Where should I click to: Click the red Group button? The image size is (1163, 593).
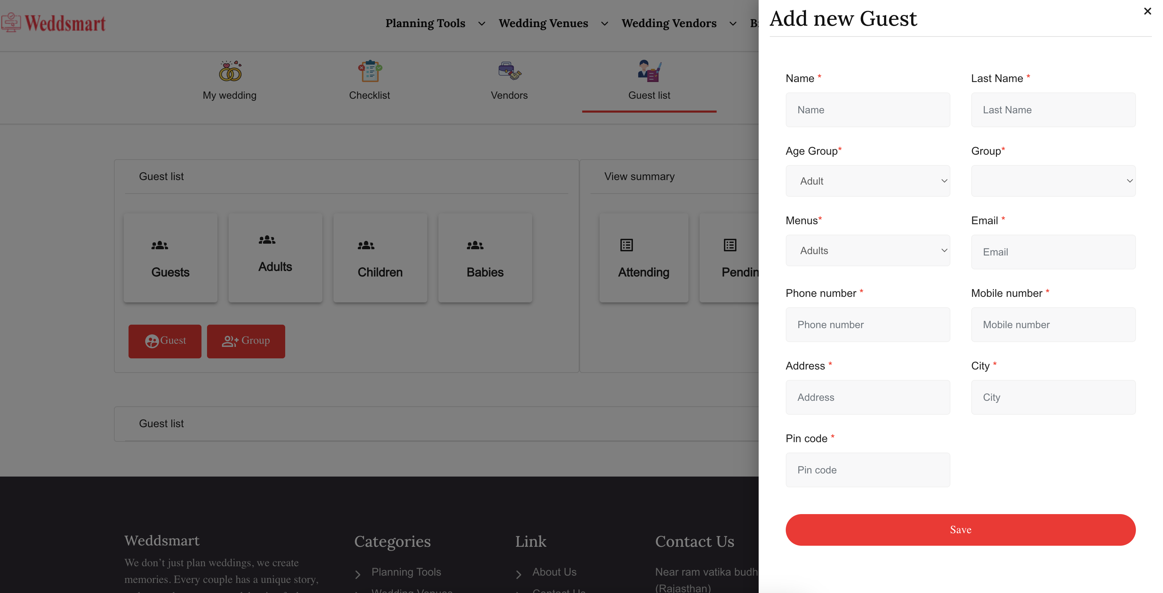246,341
